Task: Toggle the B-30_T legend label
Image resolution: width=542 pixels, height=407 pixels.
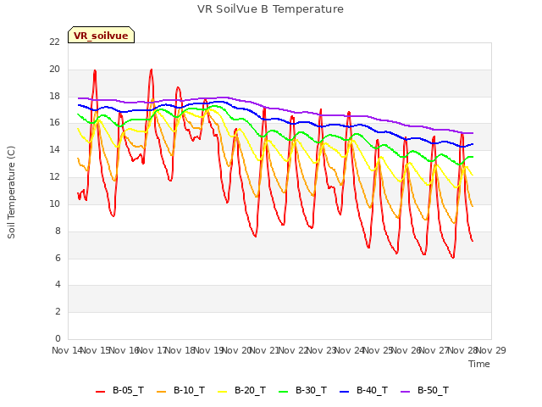Action: pyautogui.click(x=311, y=390)
